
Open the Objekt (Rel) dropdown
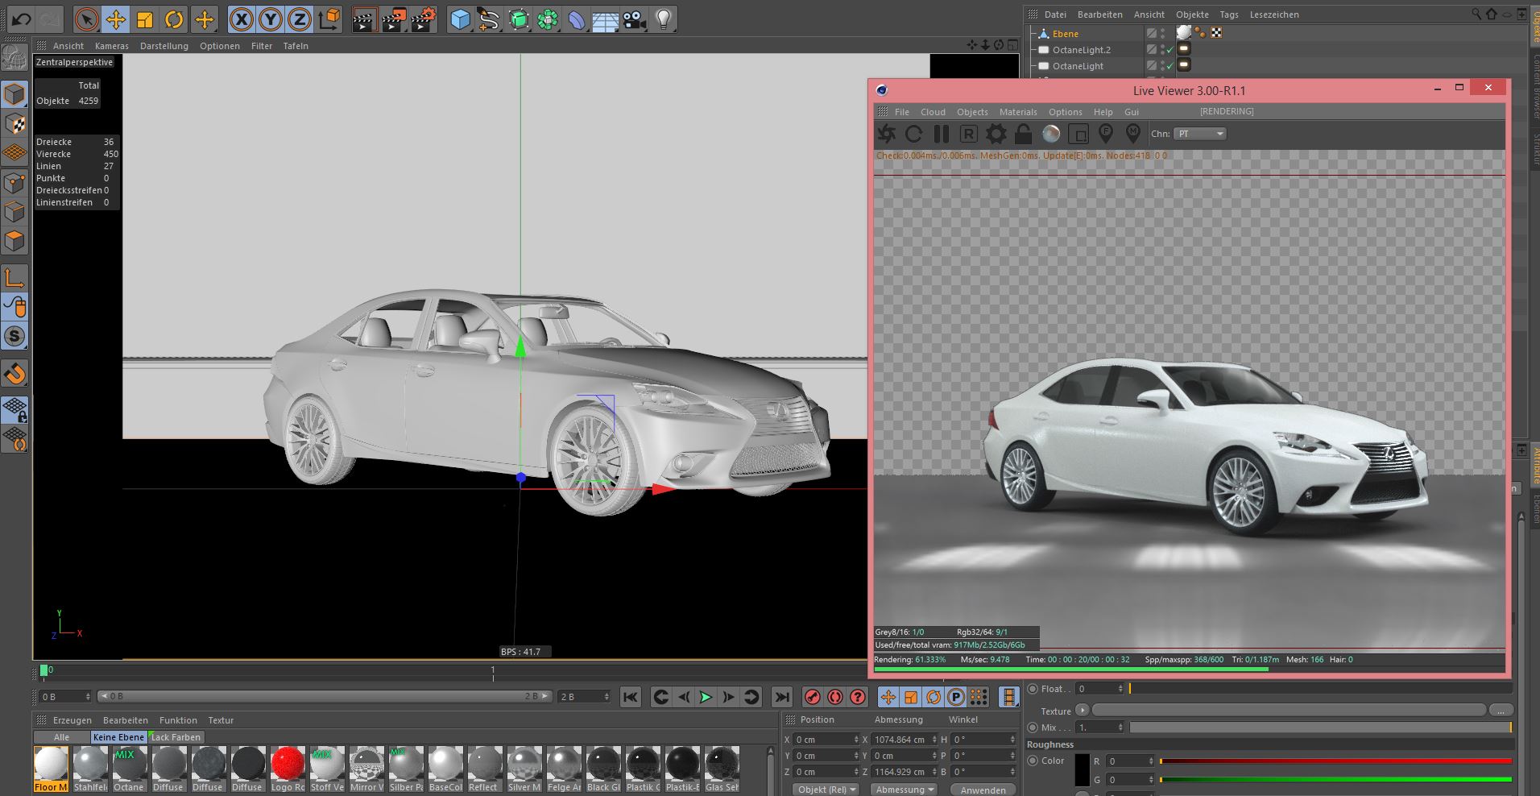(826, 790)
